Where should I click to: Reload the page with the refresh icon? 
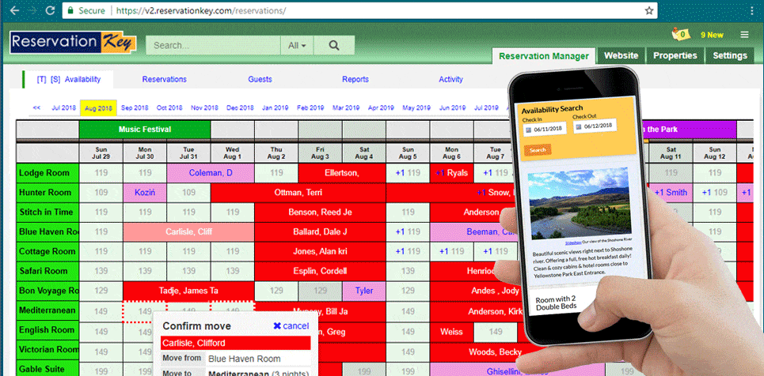50,10
